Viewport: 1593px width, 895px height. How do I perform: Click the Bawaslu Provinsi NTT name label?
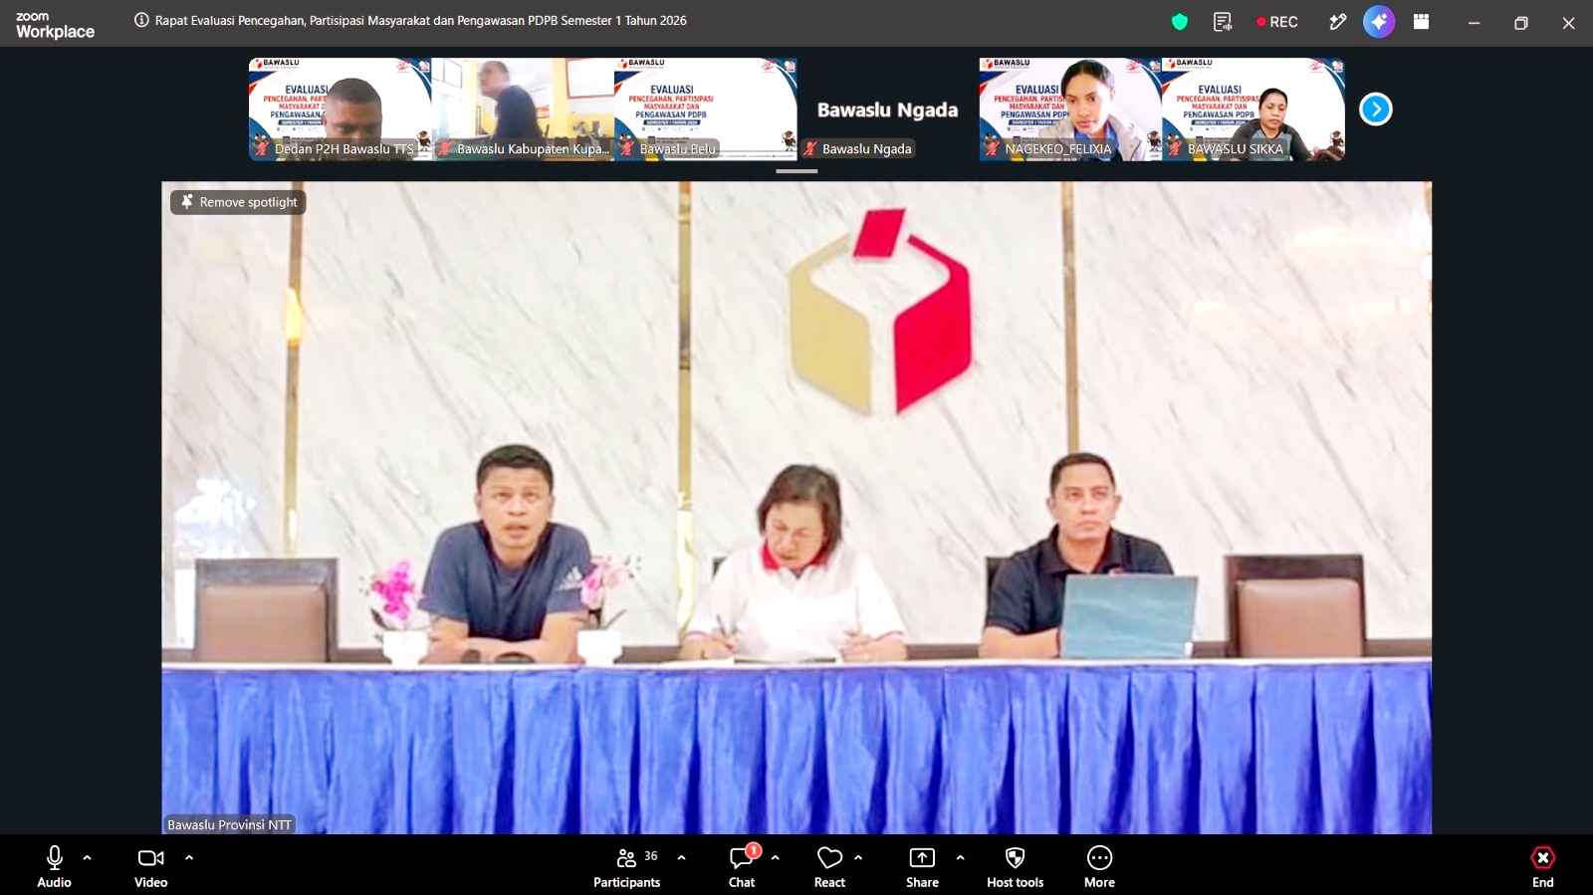click(x=229, y=824)
